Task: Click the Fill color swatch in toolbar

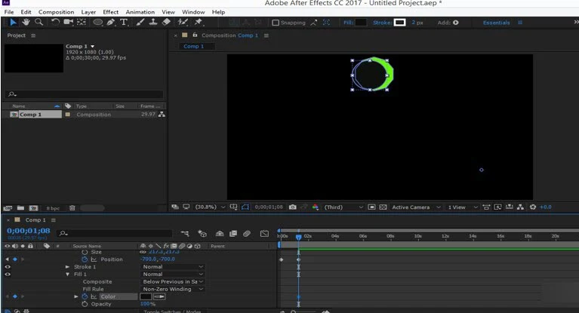Action: click(361, 23)
